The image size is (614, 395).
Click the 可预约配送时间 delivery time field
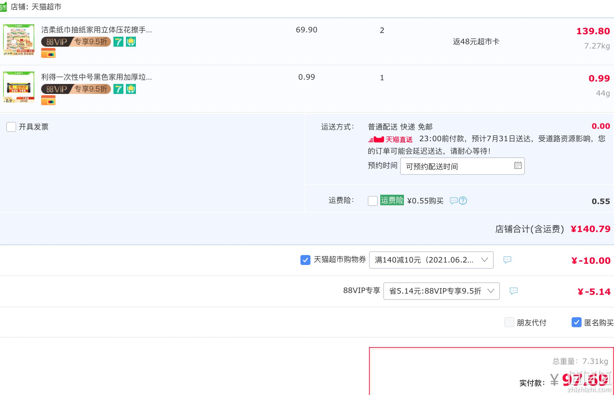[x=462, y=166]
